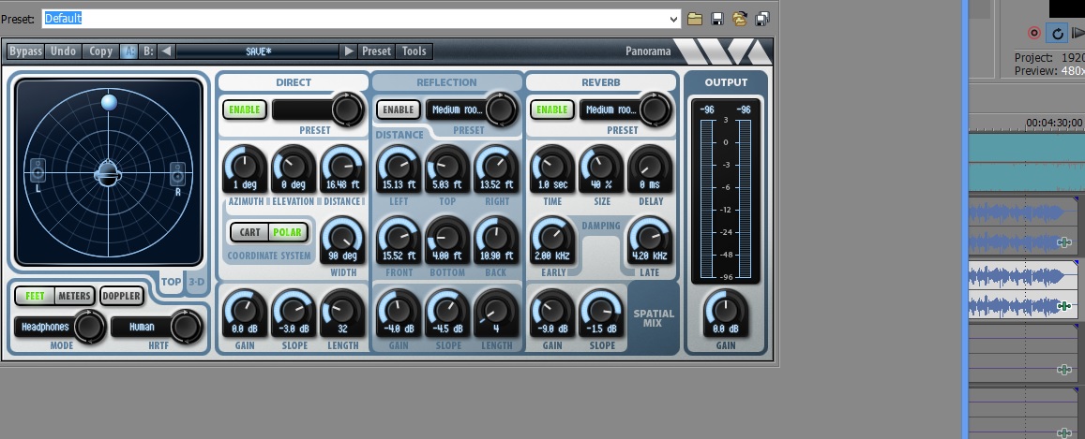This screenshot has height=439, width=1085.
Task: Open Headphones mode selector
Action: [x=44, y=327]
